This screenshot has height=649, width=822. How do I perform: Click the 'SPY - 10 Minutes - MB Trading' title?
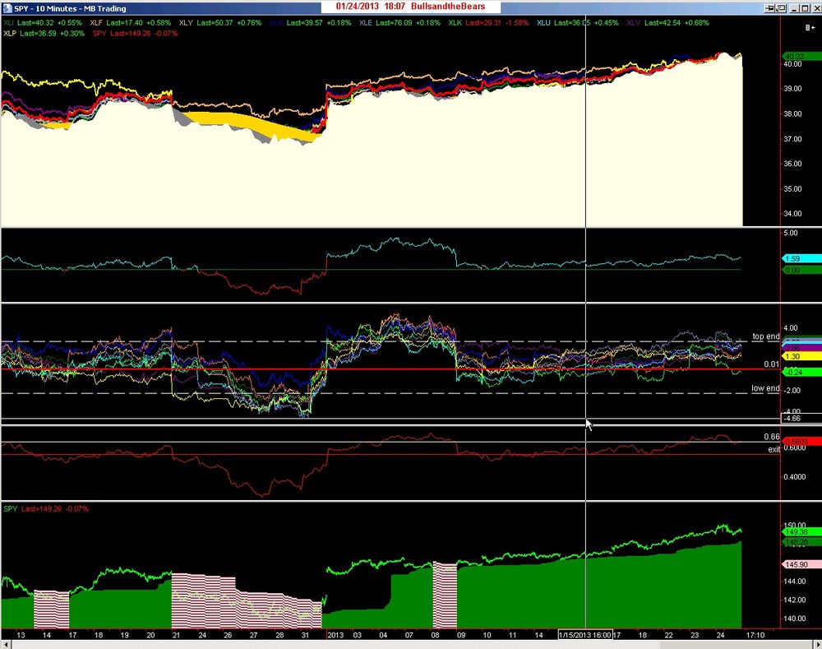point(70,8)
